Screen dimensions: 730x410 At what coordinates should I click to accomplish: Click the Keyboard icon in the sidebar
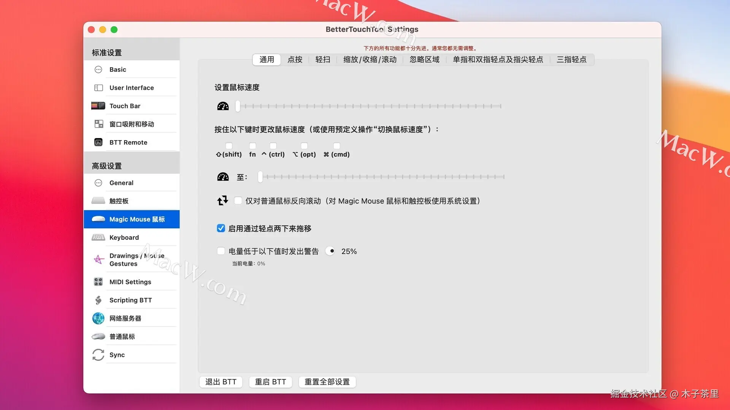[x=98, y=237]
